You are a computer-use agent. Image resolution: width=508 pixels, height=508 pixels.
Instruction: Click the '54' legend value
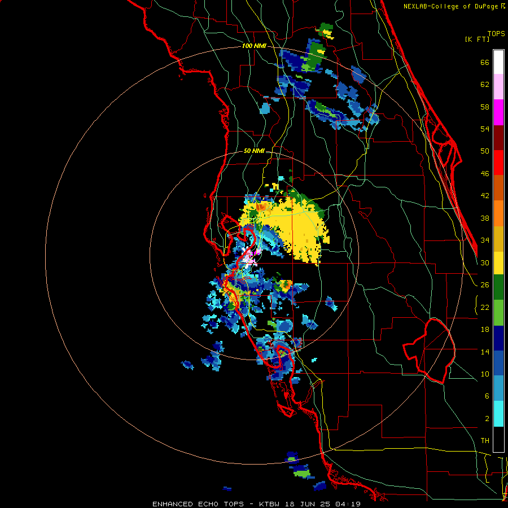pyautogui.click(x=485, y=129)
